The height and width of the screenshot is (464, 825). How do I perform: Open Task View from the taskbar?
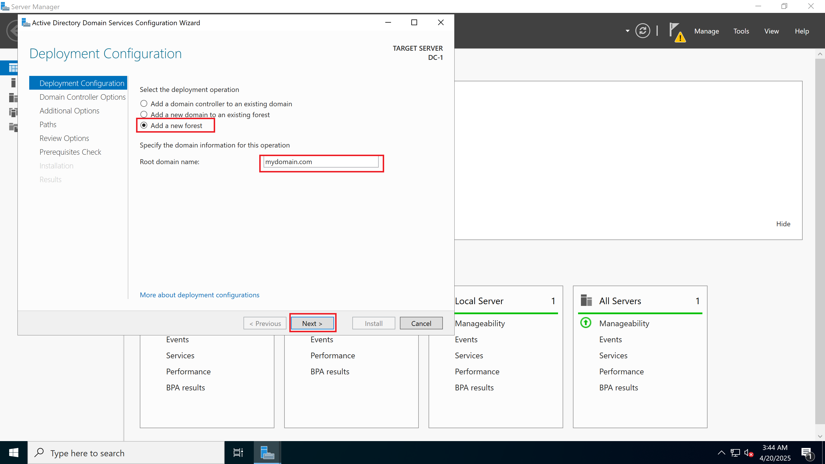tap(238, 453)
